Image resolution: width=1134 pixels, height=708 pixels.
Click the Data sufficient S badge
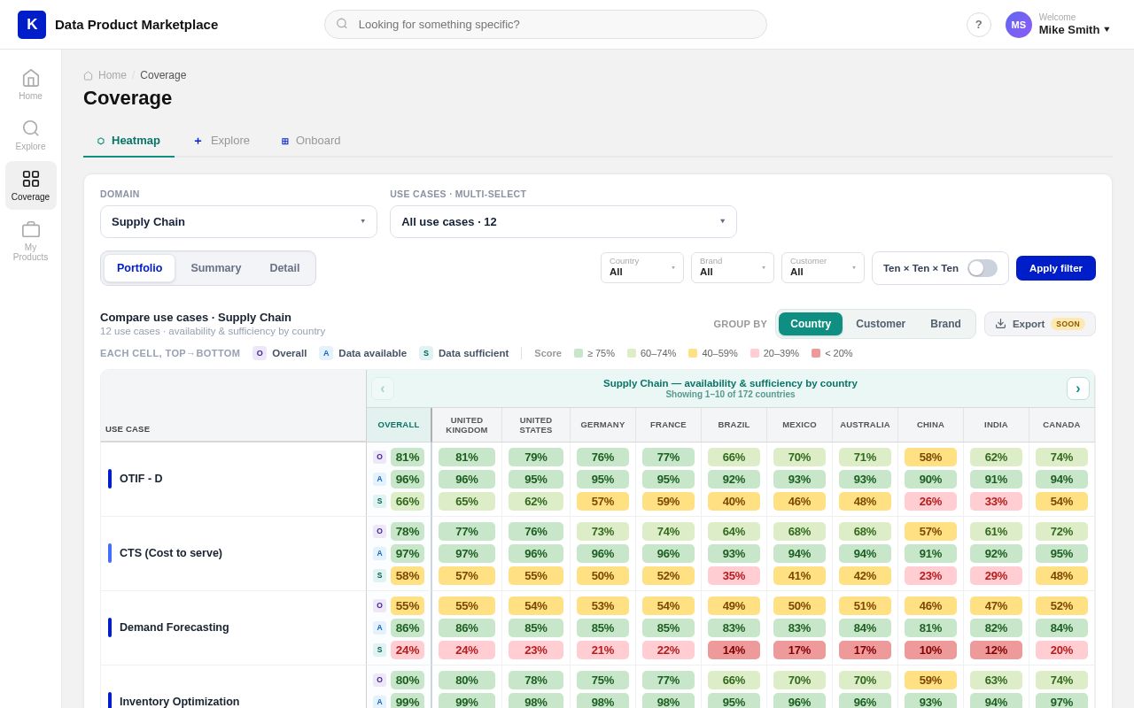pyautogui.click(x=426, y=353)
